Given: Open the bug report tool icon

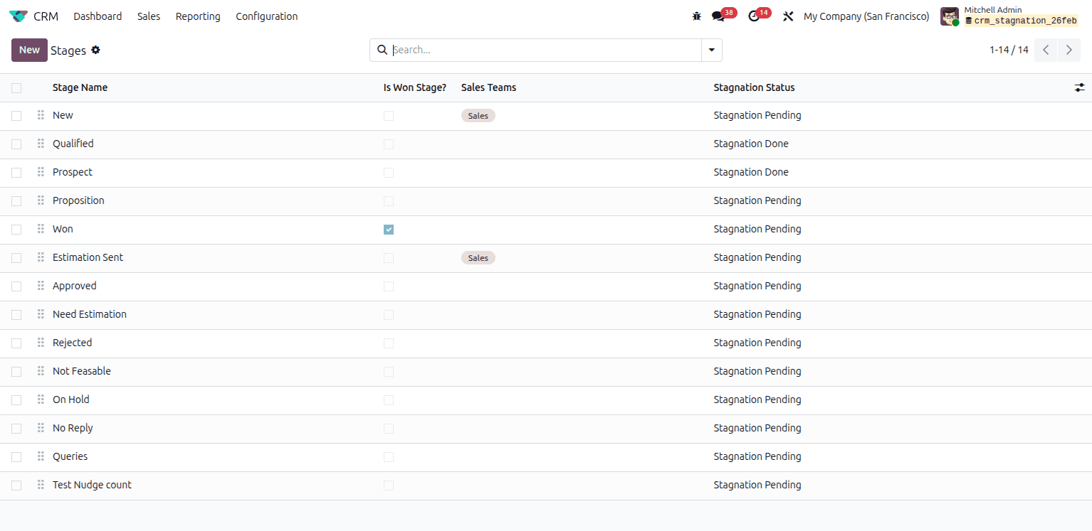Looking at the screenshot, I should [x=696, y=16].
